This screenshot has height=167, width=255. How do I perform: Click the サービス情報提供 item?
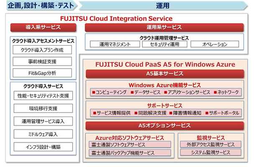[x=112, y=113]
